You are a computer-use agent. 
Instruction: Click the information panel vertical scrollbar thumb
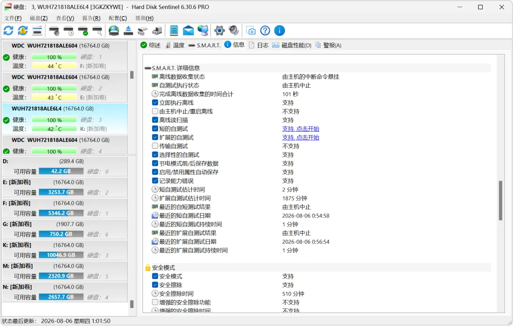pos(500,200)
